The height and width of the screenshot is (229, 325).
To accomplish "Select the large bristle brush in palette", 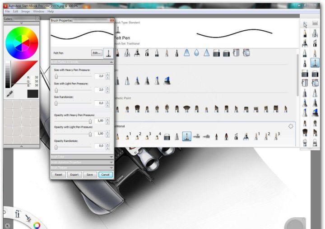I will (305, 132).
